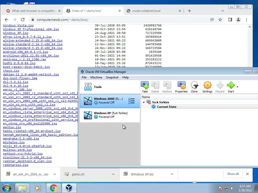
Task: Open Chrome tab search chevron
Action: 223,11
